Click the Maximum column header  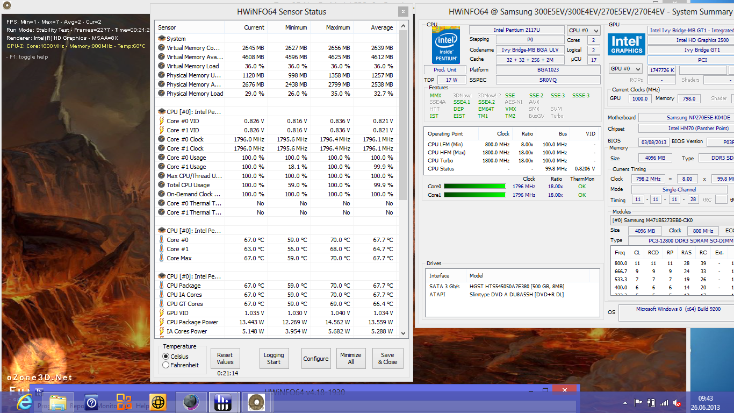click(x=332, y=27)
